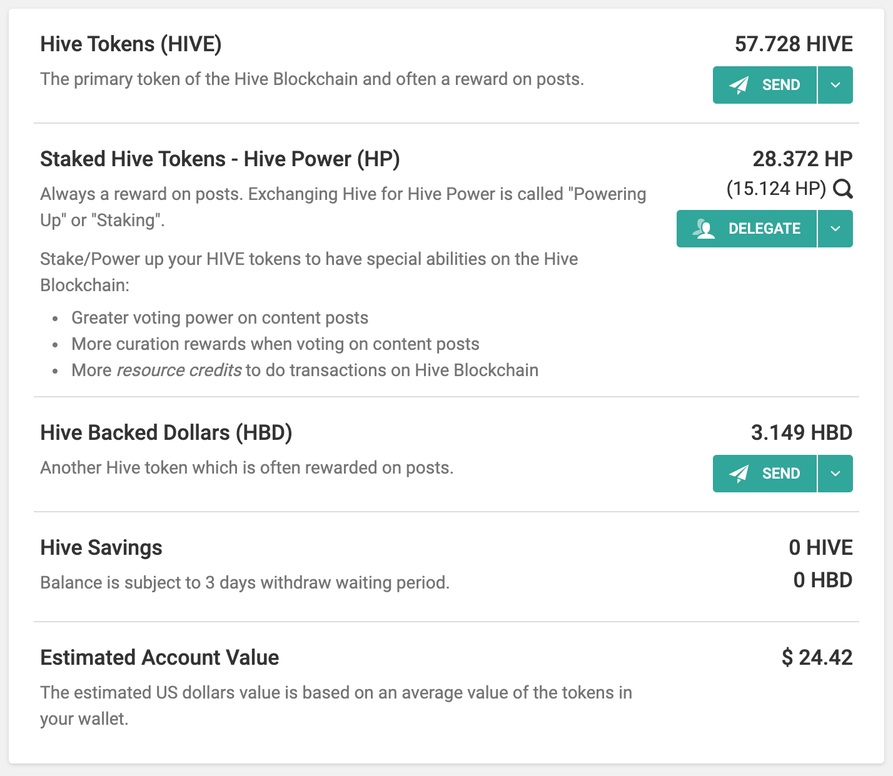
Task: Expand the dropdown next to Delegate
Action: click(x=835, y=229)
